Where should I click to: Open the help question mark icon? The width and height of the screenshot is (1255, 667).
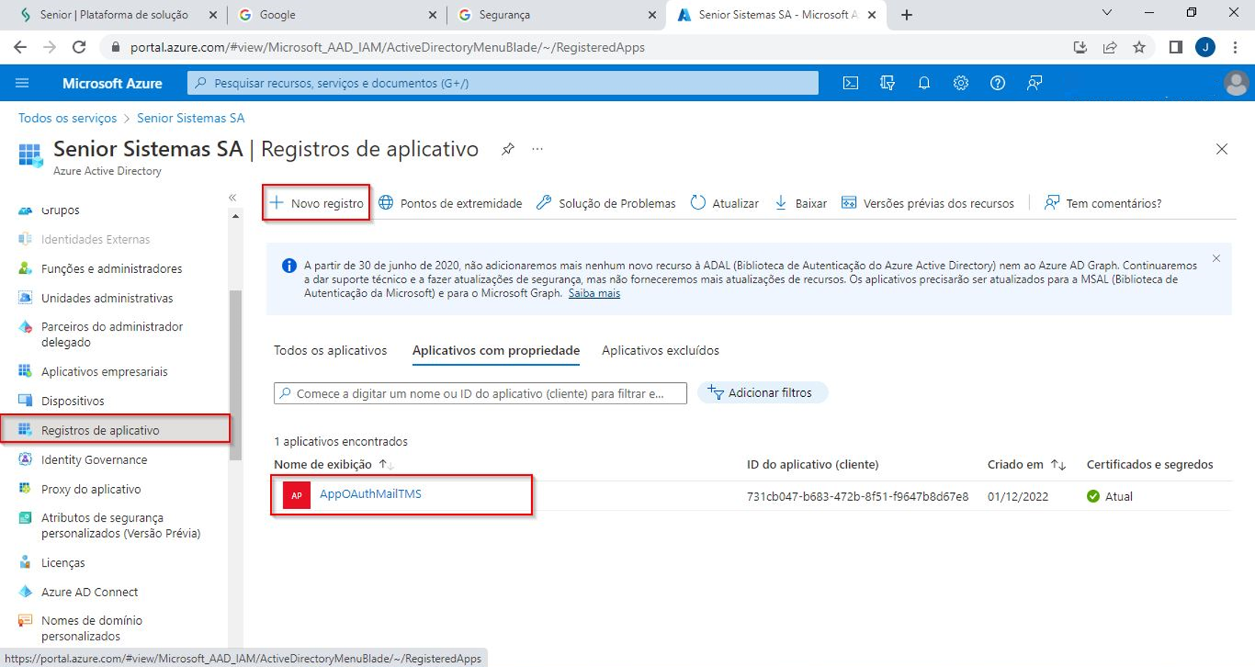[x=998, y=83]
